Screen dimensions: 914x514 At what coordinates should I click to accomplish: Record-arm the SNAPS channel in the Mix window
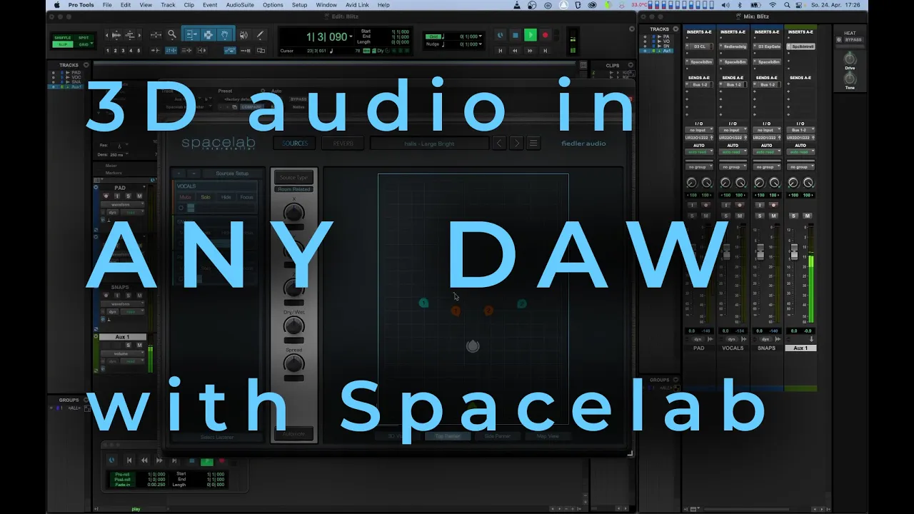coord(773,205)
